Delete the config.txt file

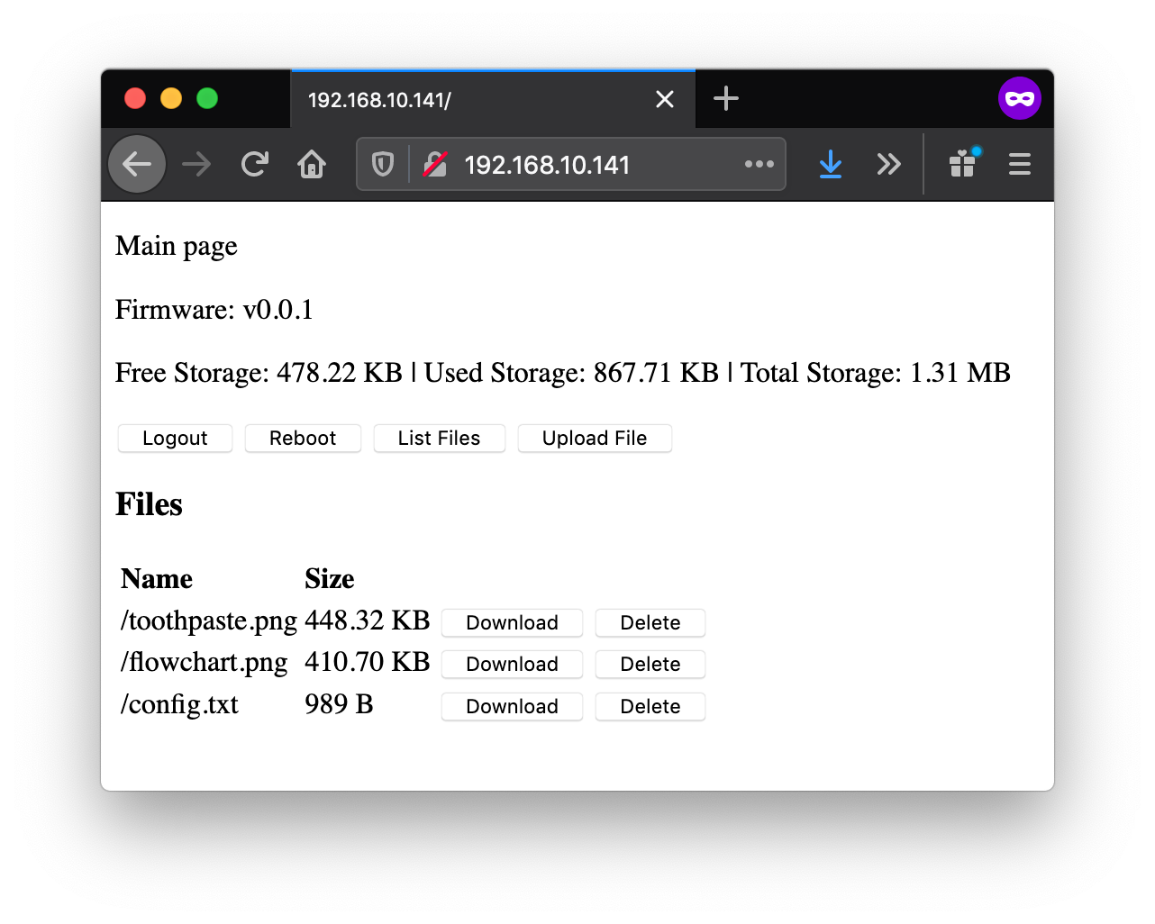pos(650,707)
